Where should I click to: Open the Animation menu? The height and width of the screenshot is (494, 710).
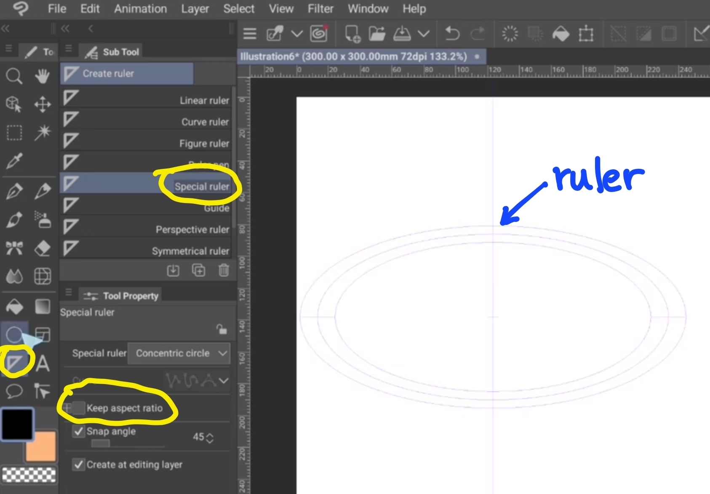pos(140,9)
